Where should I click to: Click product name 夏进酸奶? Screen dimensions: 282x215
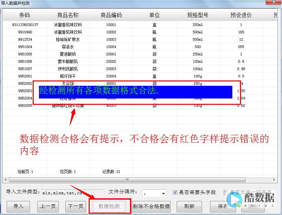(68, 54)
